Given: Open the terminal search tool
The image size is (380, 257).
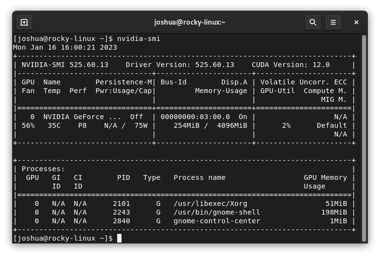Looking at the screenshot, I should pyautogui.click(x=313, y=22).
